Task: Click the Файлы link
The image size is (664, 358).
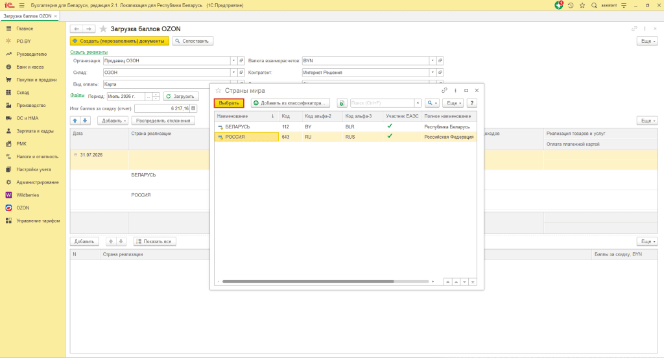Action: pyautogui.click(x=77, y=95)
